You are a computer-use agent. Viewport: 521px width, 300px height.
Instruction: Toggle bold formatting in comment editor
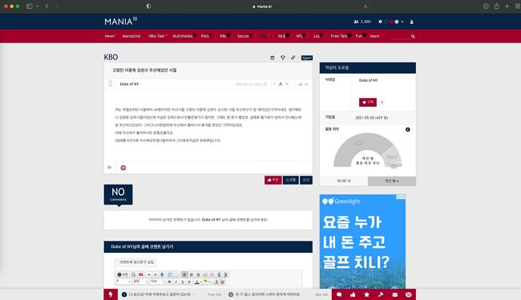tap(169, 282)
